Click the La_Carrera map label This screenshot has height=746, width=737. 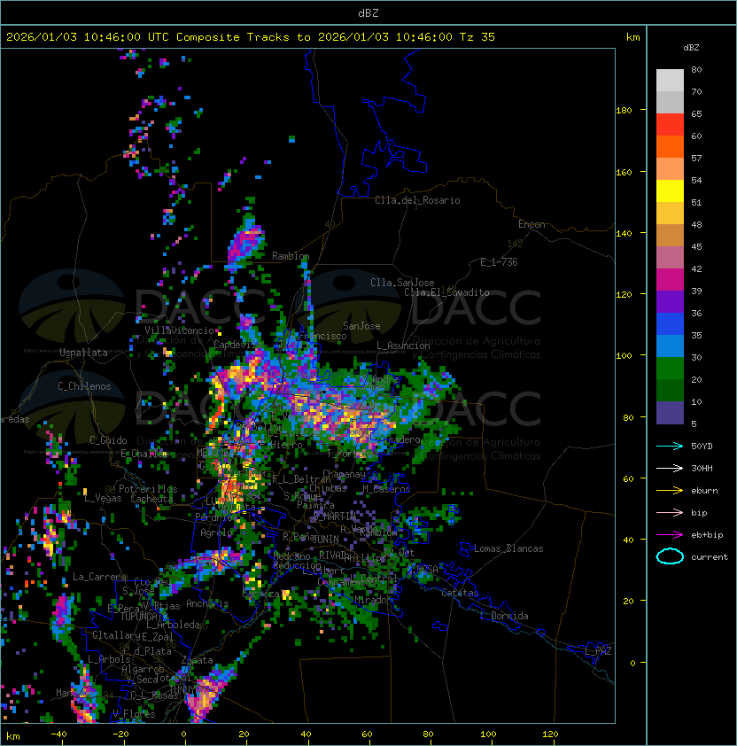pos(99,577)
